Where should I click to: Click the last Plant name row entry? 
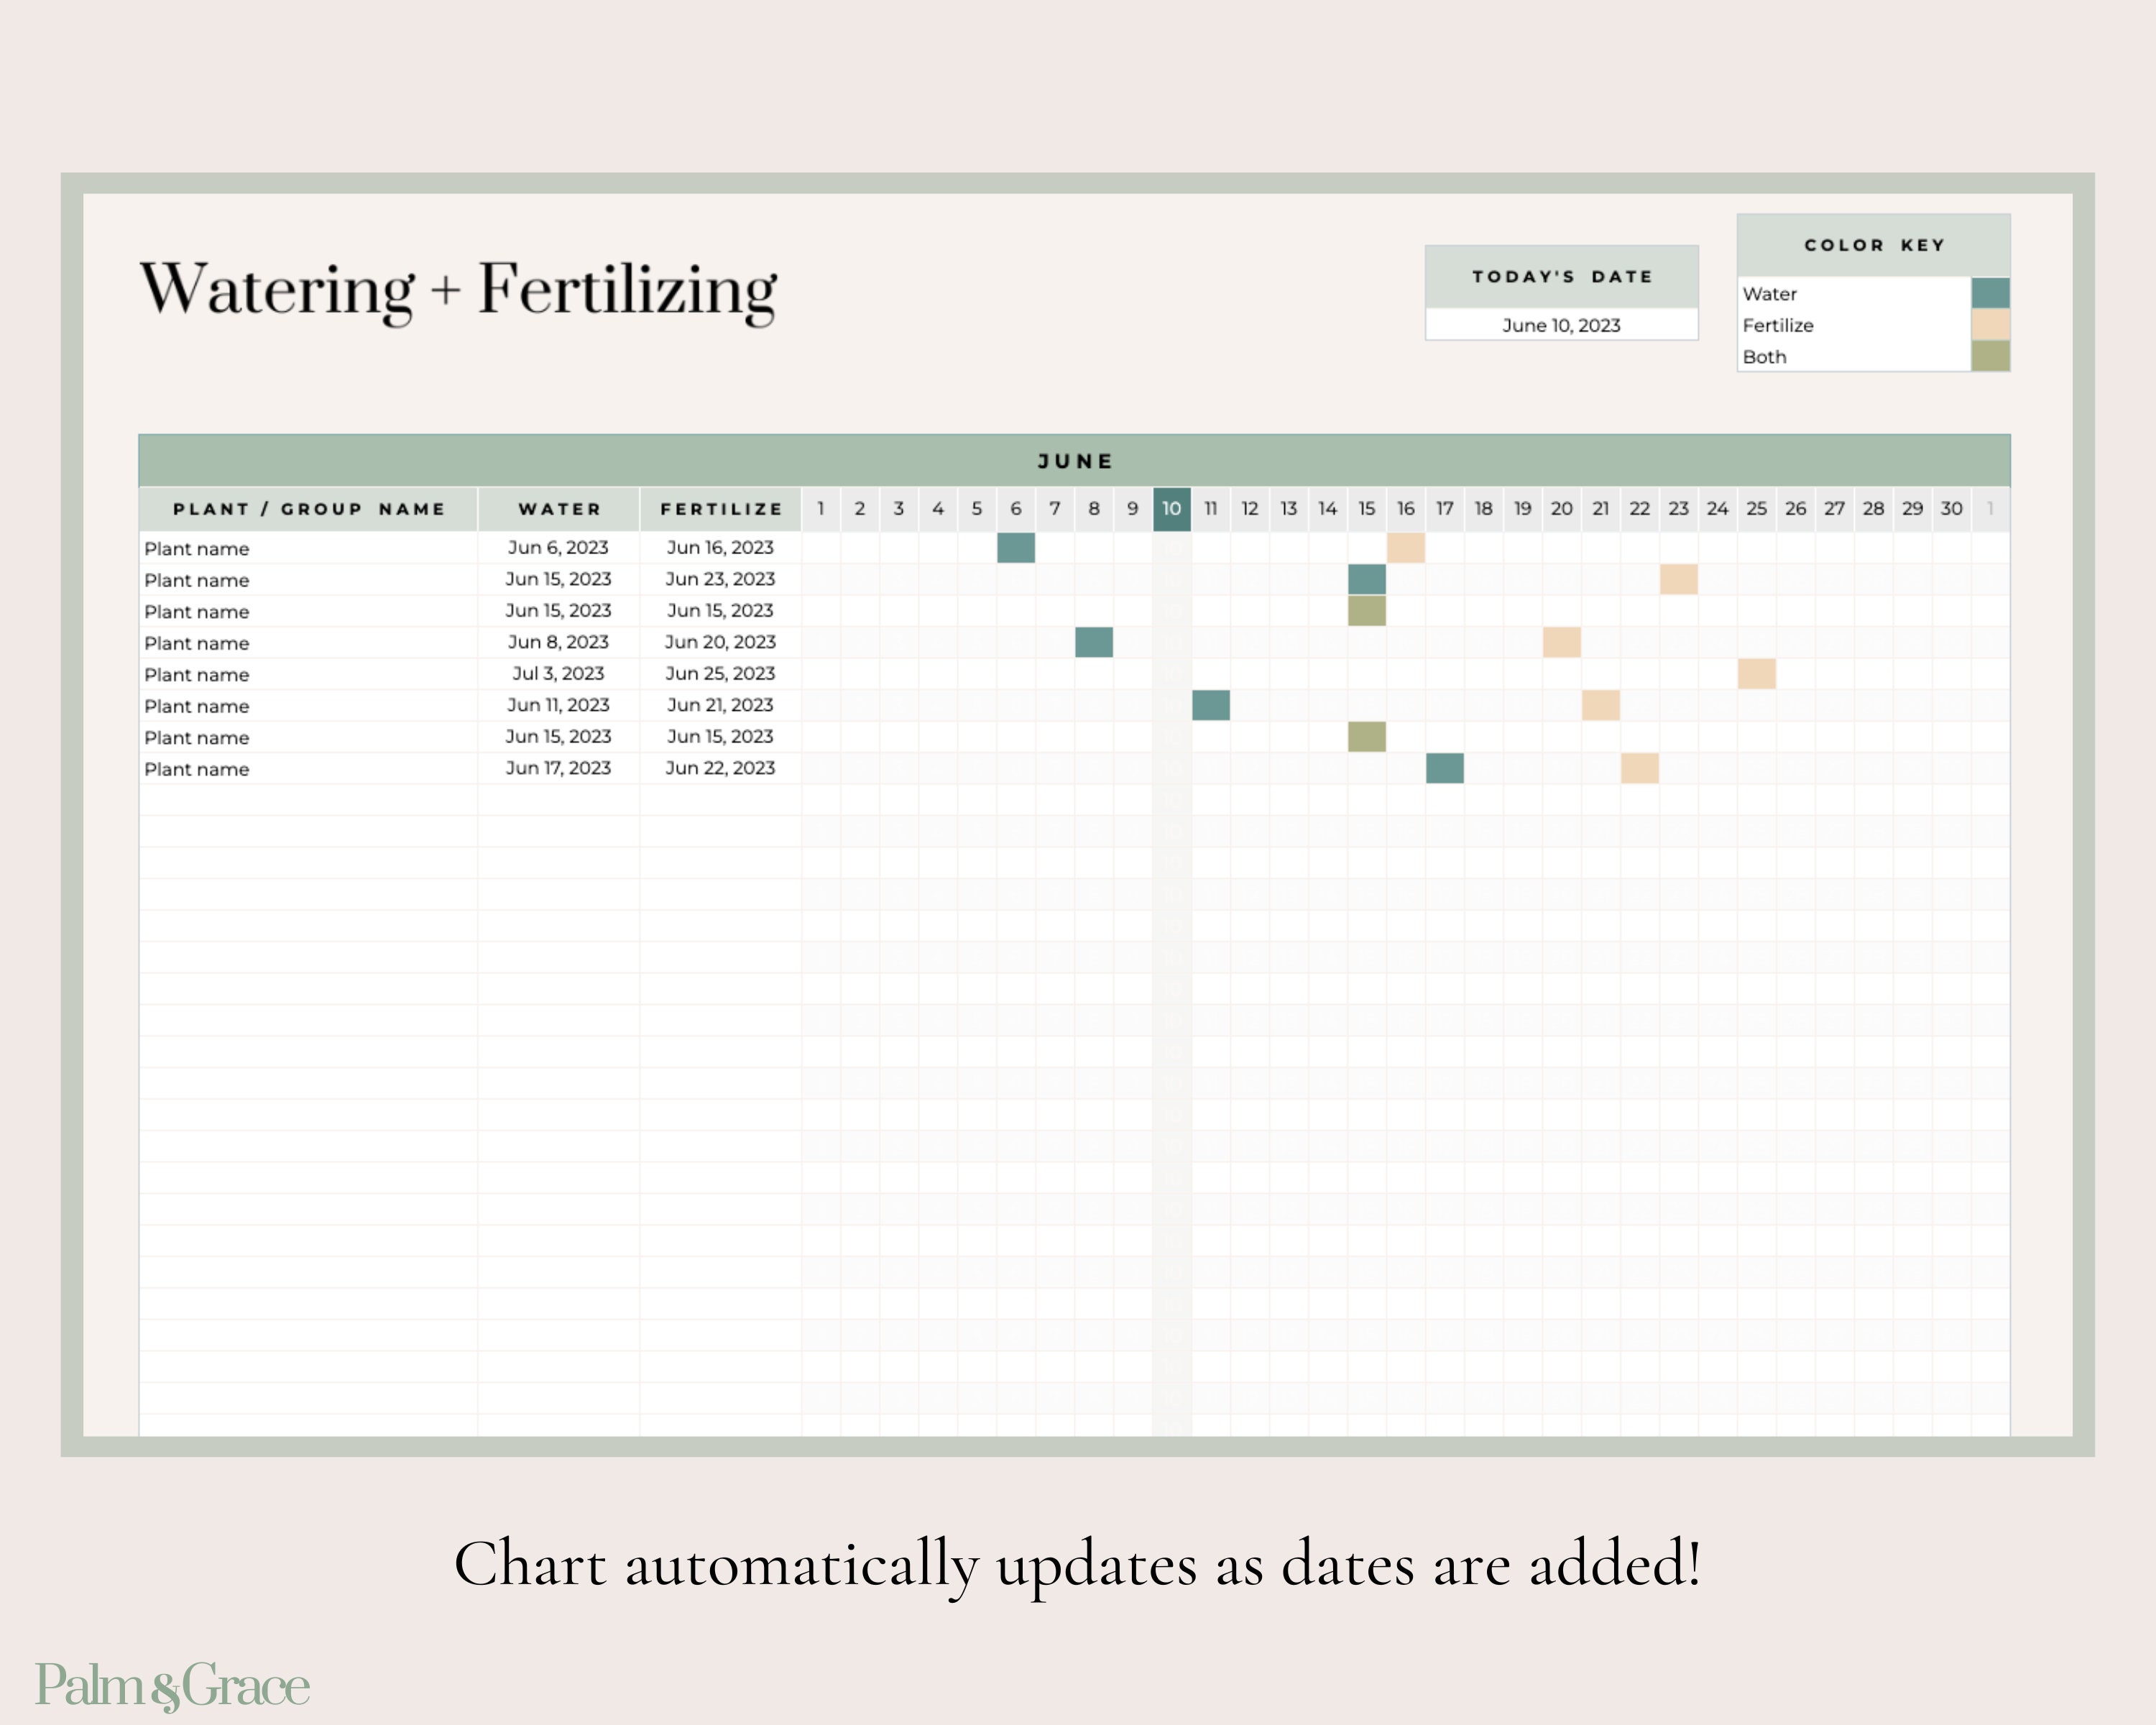pyautogui.click(x=197, y=769)
